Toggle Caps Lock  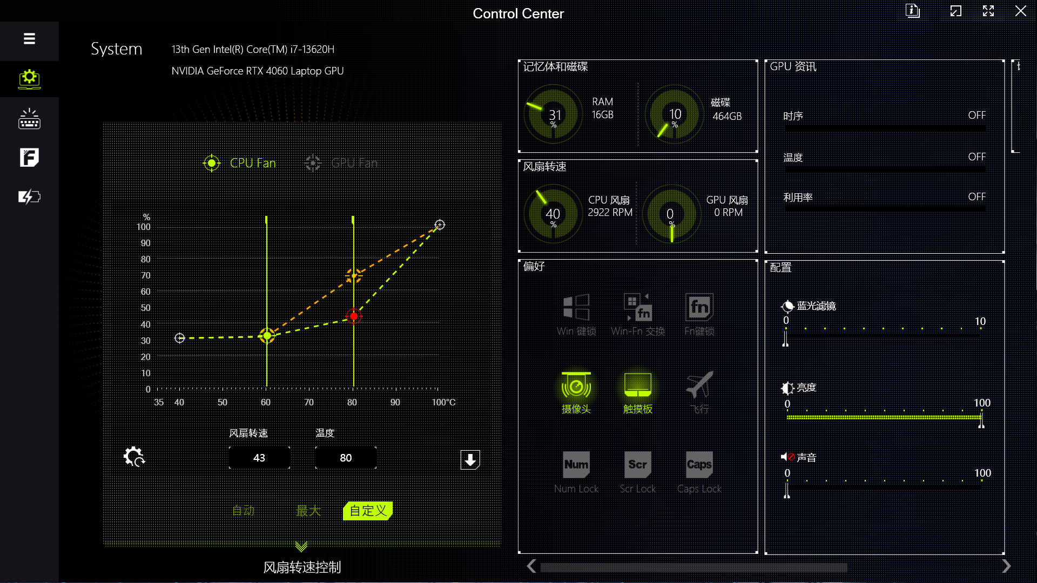pos(699,473)
